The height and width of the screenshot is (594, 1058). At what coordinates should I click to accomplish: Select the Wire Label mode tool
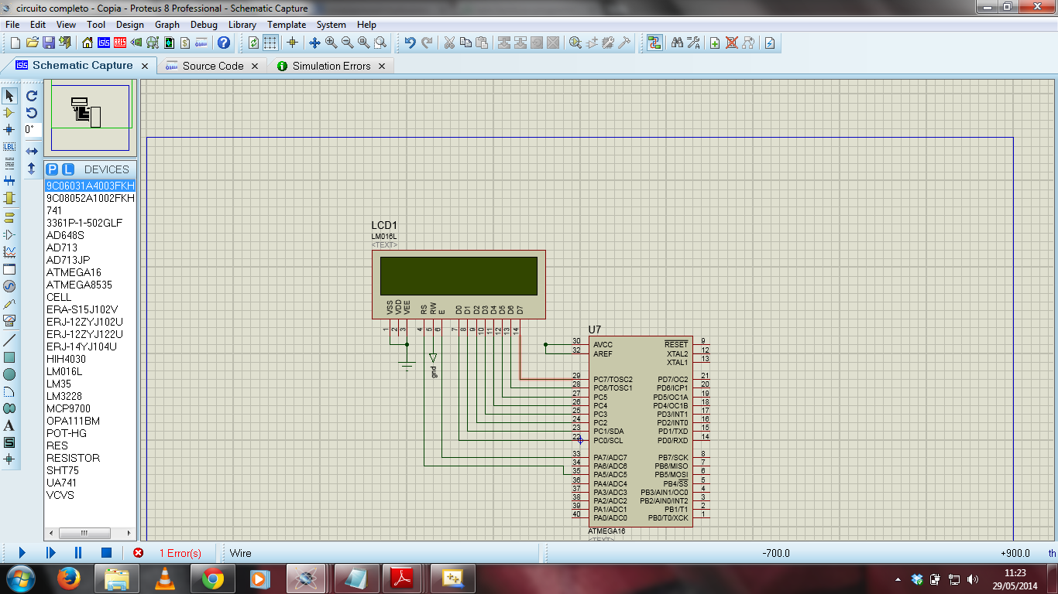[x=9, y=146]
